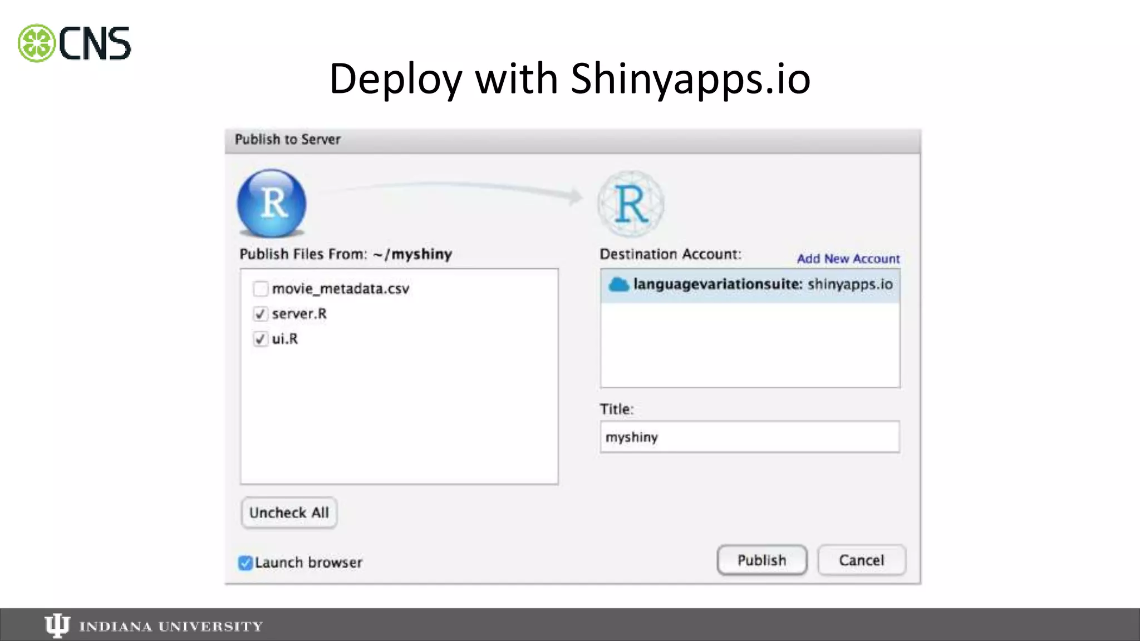Click the shinyapps.io R sphere icon
1140x641 pixels.
click(631, 204)
